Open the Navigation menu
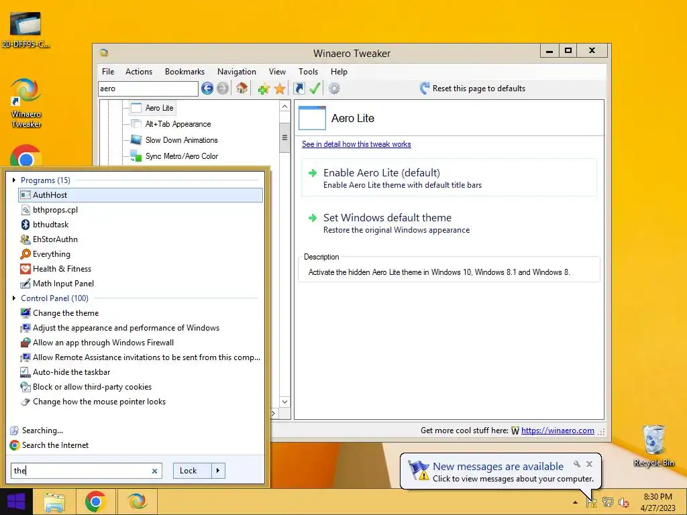The width and height of the screenshot is (687, 515). 237,71
